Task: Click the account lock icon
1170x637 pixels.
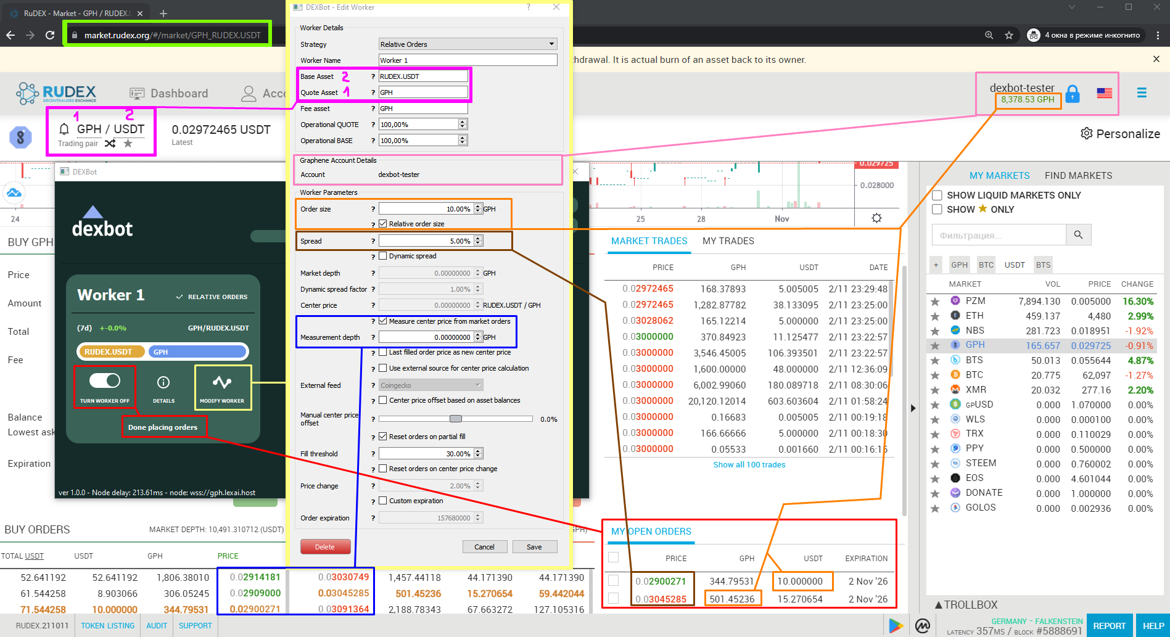Action: [x=1073, y=94]
